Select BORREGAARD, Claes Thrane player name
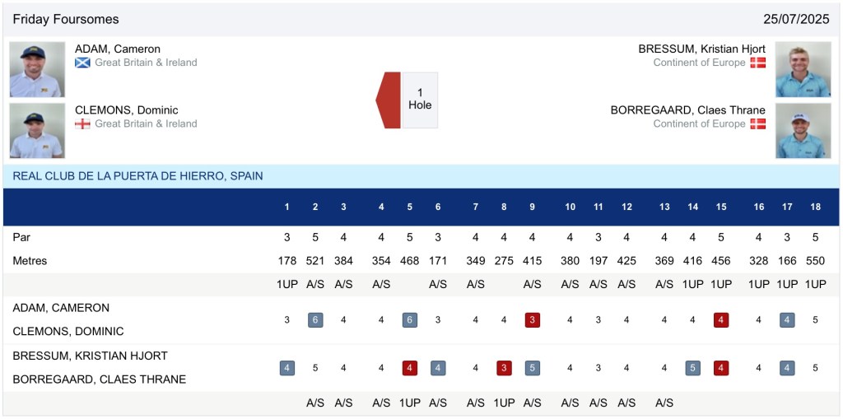This screenshot has width=843, height=419. 687,110
